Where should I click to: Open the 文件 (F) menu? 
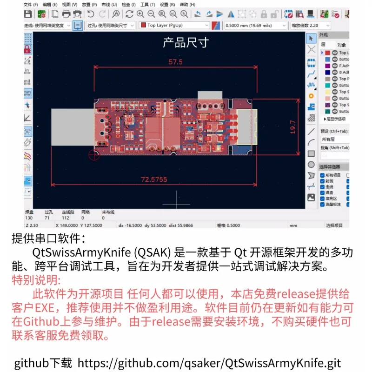[x=31, y=5]
